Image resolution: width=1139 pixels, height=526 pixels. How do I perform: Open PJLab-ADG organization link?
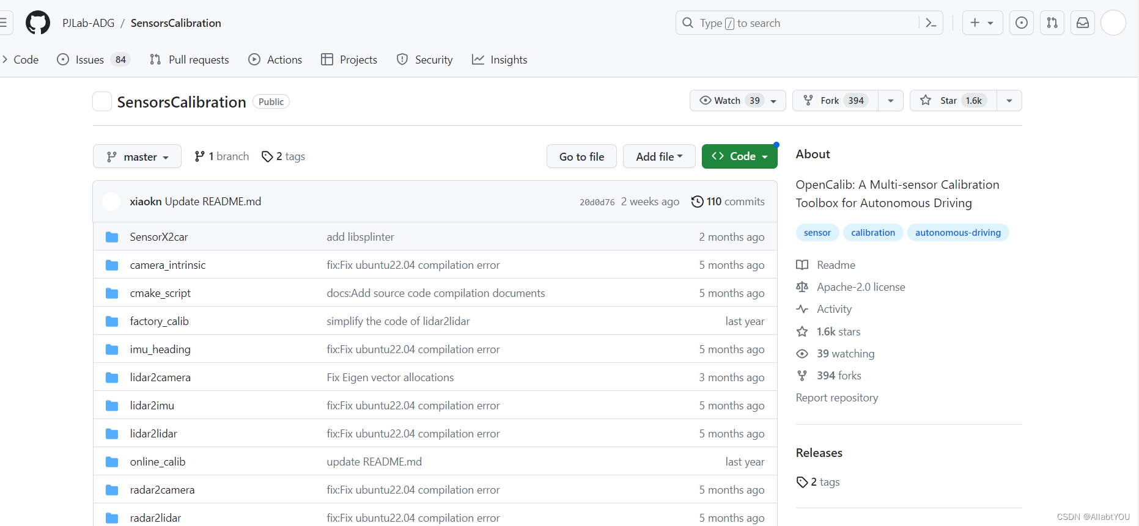pyautogui.click(x=89, y=23)
